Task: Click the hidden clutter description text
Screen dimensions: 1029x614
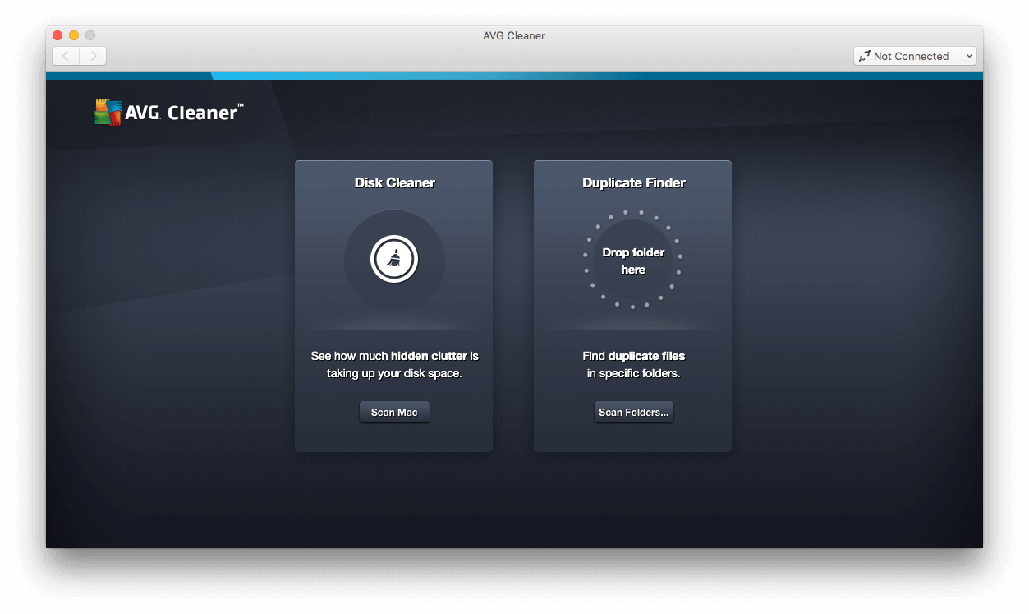Action: coord(394,364)
